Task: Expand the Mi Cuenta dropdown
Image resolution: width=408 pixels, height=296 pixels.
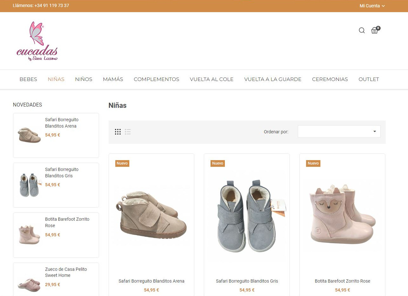Action: click(372, 6)
